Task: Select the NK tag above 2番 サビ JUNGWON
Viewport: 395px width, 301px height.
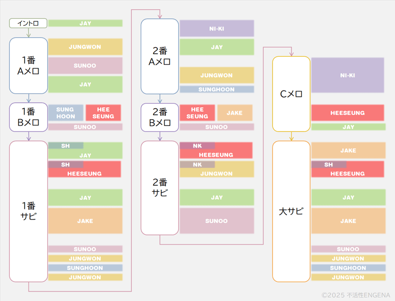Action: click(197, 165)
